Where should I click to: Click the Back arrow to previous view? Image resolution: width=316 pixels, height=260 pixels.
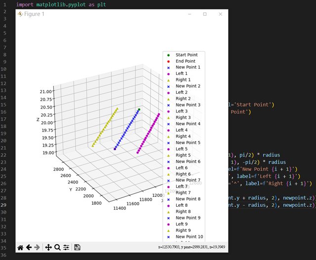coord(29,247)
